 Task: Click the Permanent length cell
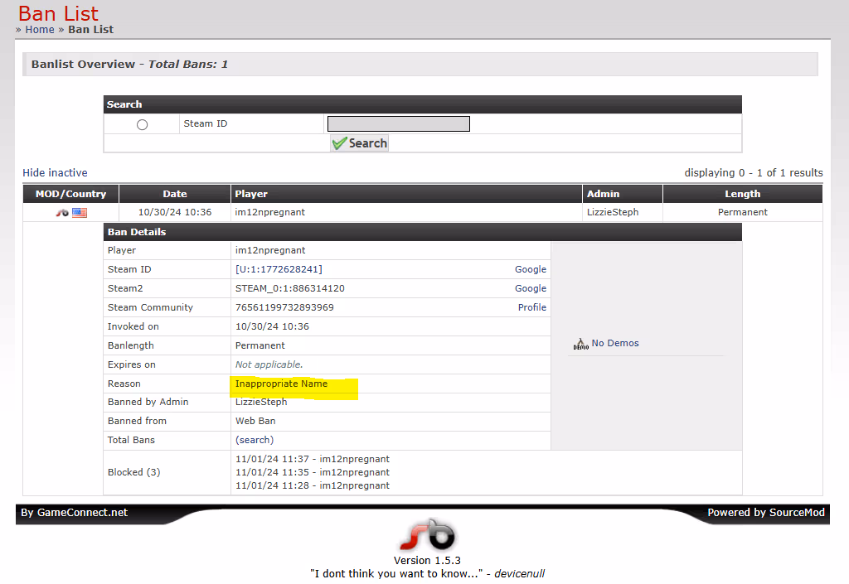tap(743, 212)
